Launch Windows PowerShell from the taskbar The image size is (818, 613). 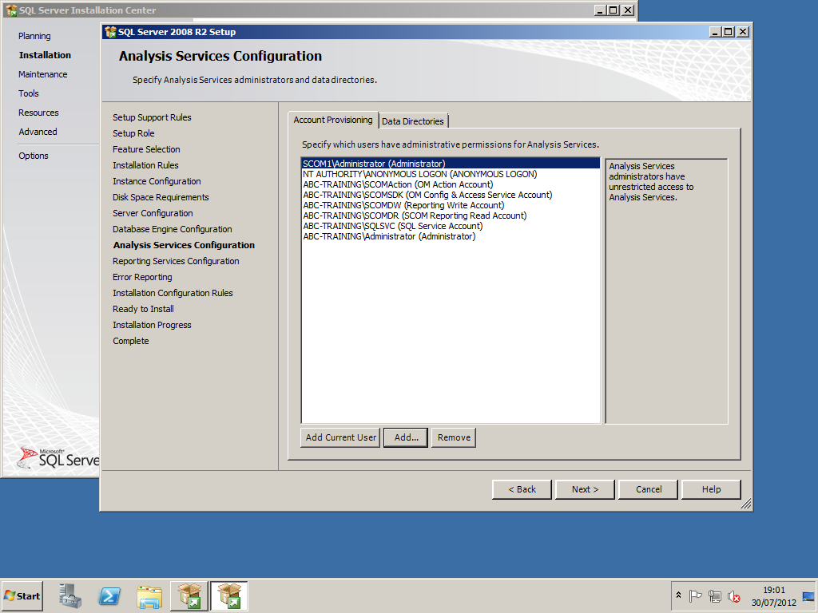109,595
